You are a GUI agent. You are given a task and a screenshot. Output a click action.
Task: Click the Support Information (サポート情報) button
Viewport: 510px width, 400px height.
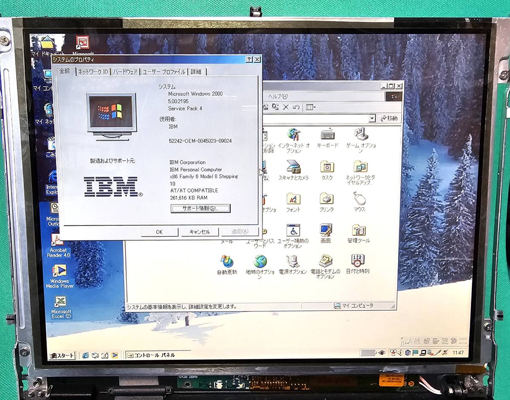tap(200, 208)
